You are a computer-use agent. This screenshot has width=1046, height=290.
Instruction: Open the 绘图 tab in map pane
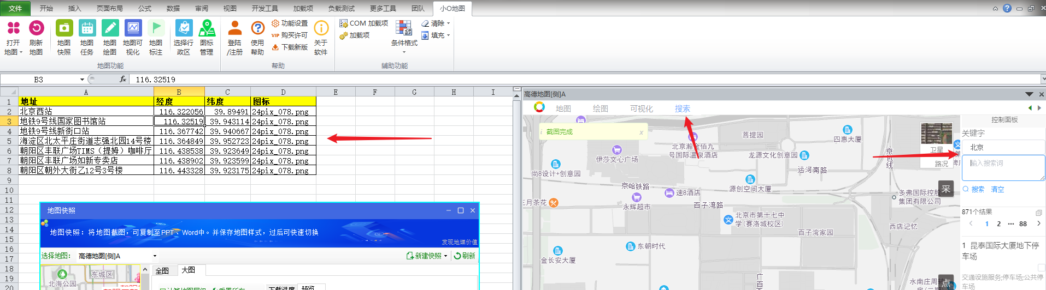pyautogui.click(x=601, y=108)
